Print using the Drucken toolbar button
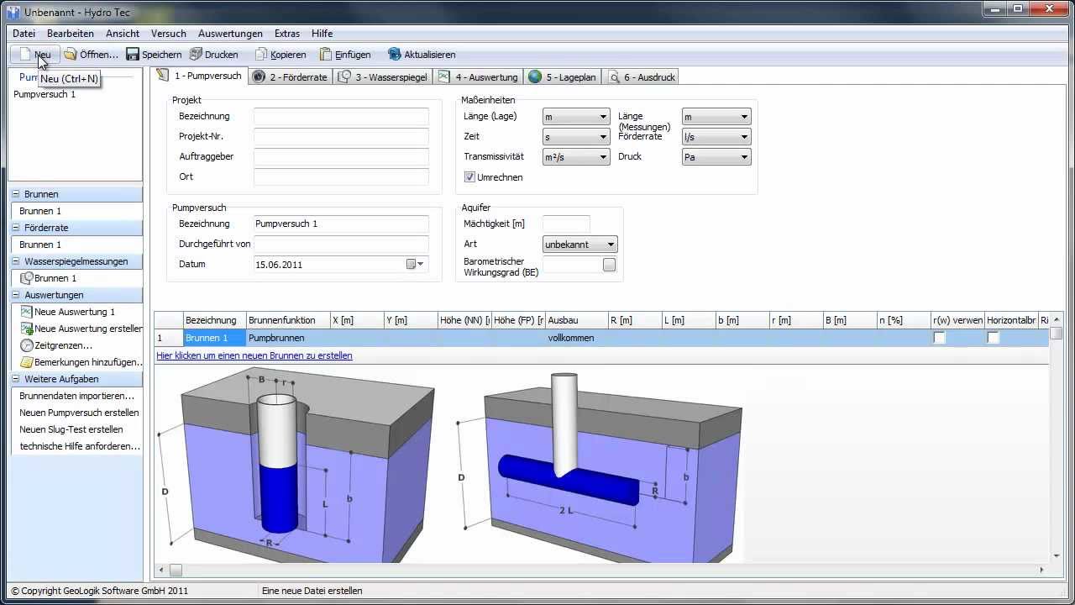1075x605 pixels. 214,55
